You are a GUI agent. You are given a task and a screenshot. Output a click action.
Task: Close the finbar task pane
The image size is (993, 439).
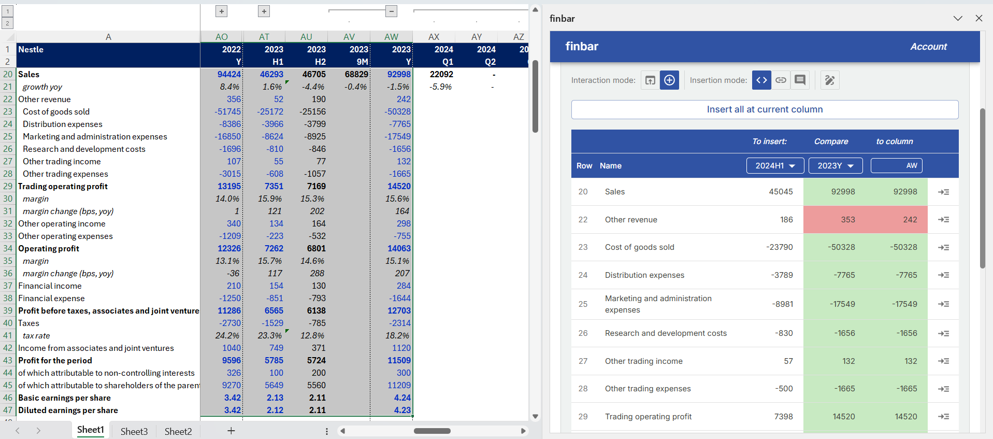[x=979, y=18]
